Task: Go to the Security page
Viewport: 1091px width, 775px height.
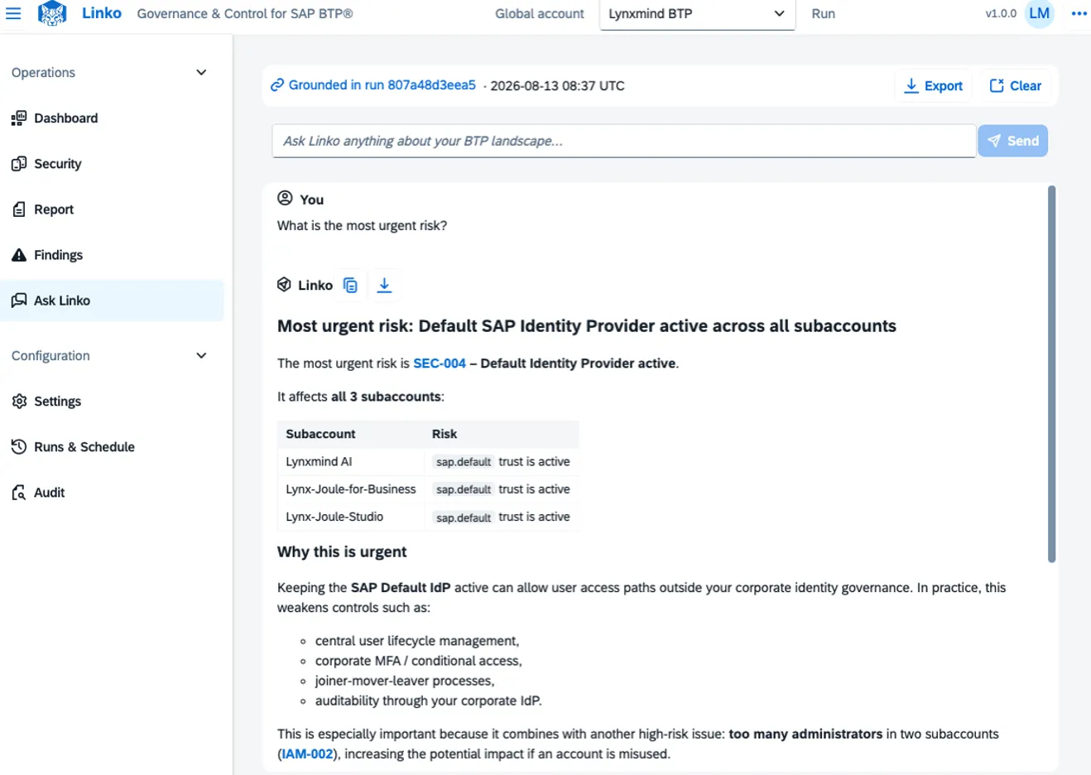Action: click(112, 164)
